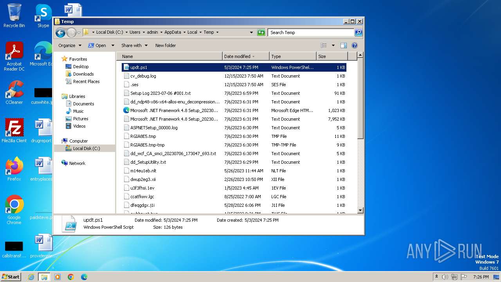Open Recycle Bin on the desktop
The height and width of the screenshot is (282, 501).
click(x=14, y=16)
